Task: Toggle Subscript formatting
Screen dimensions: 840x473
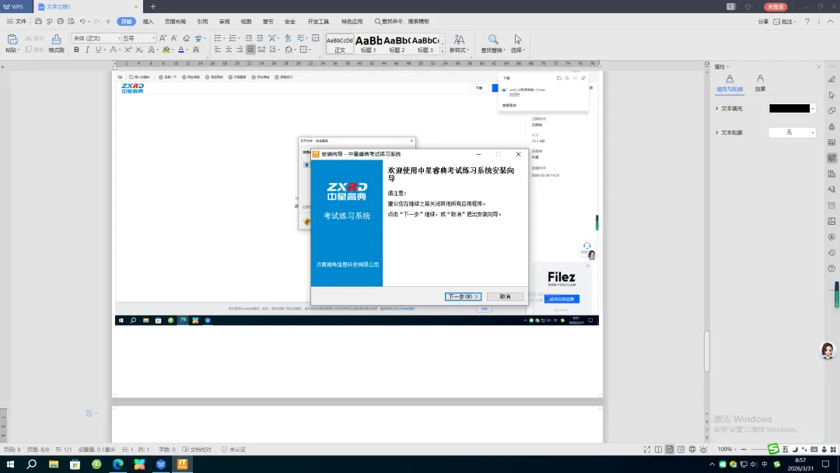Action: click(x=139, y=50)
